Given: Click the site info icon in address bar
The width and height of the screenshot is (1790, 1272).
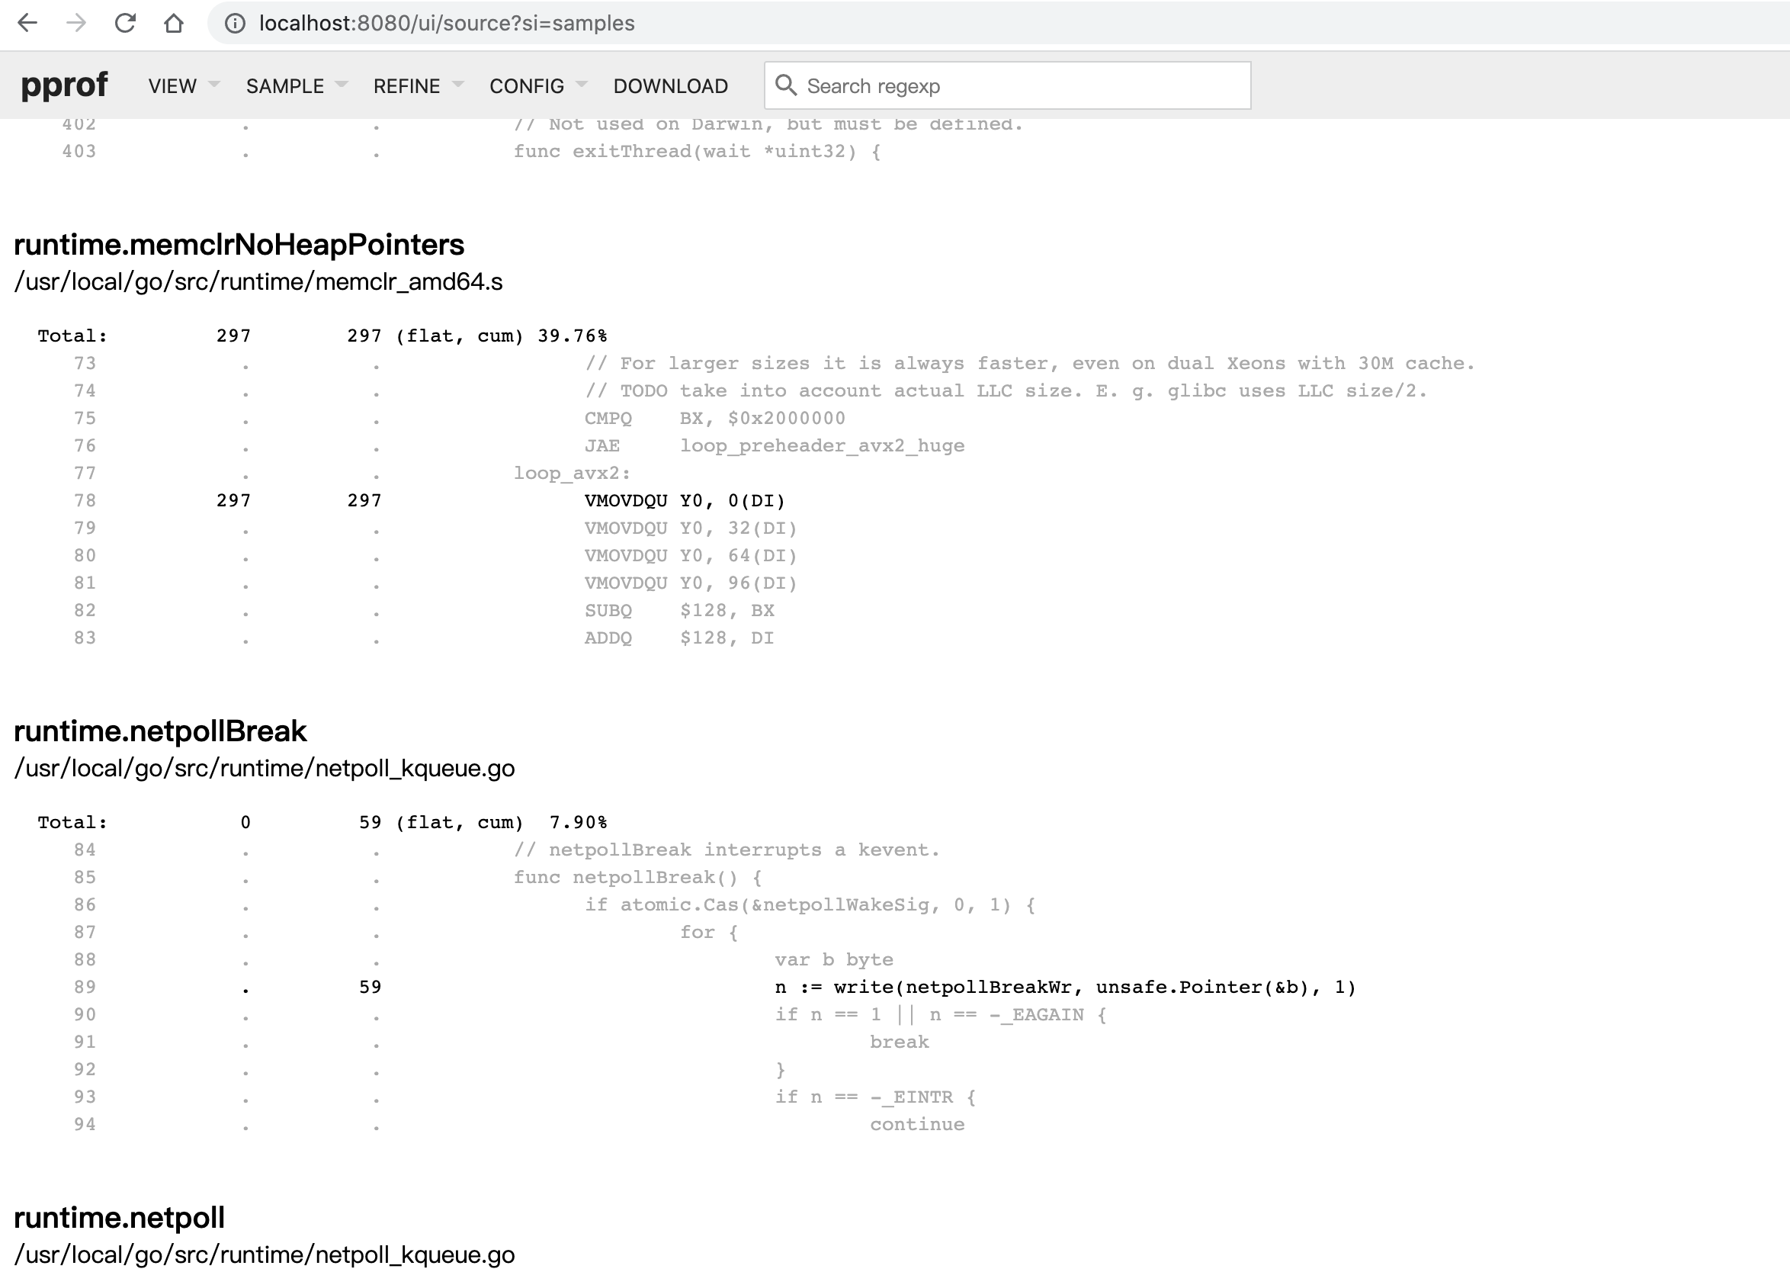Looking at the screenshot, I should tap(234, 24).
